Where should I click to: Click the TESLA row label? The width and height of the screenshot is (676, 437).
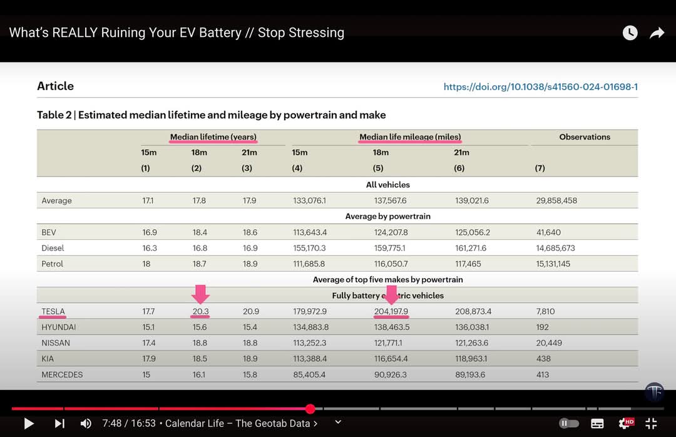pyautogui.click(x=53, y=311)
